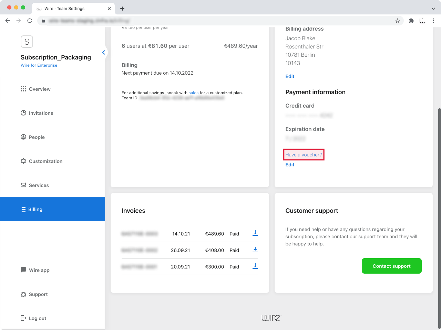Go back in browser history
The height and width of the screenshot is (330, 441).
click(8, 21)
